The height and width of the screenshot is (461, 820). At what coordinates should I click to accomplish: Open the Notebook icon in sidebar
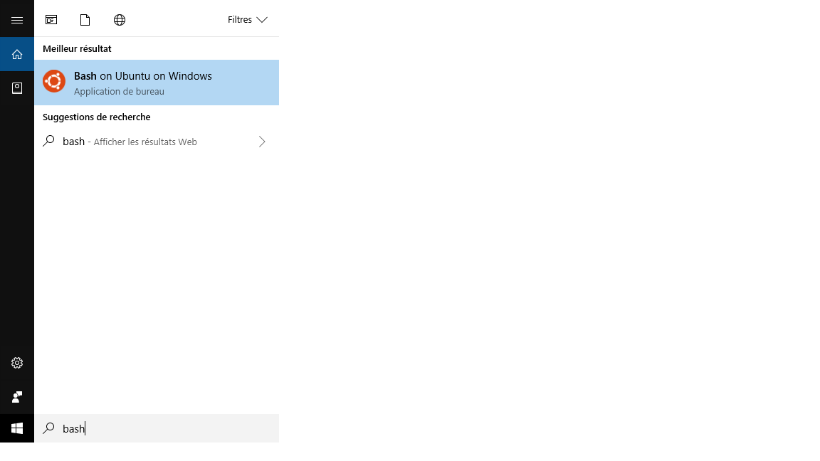point(17,88)
